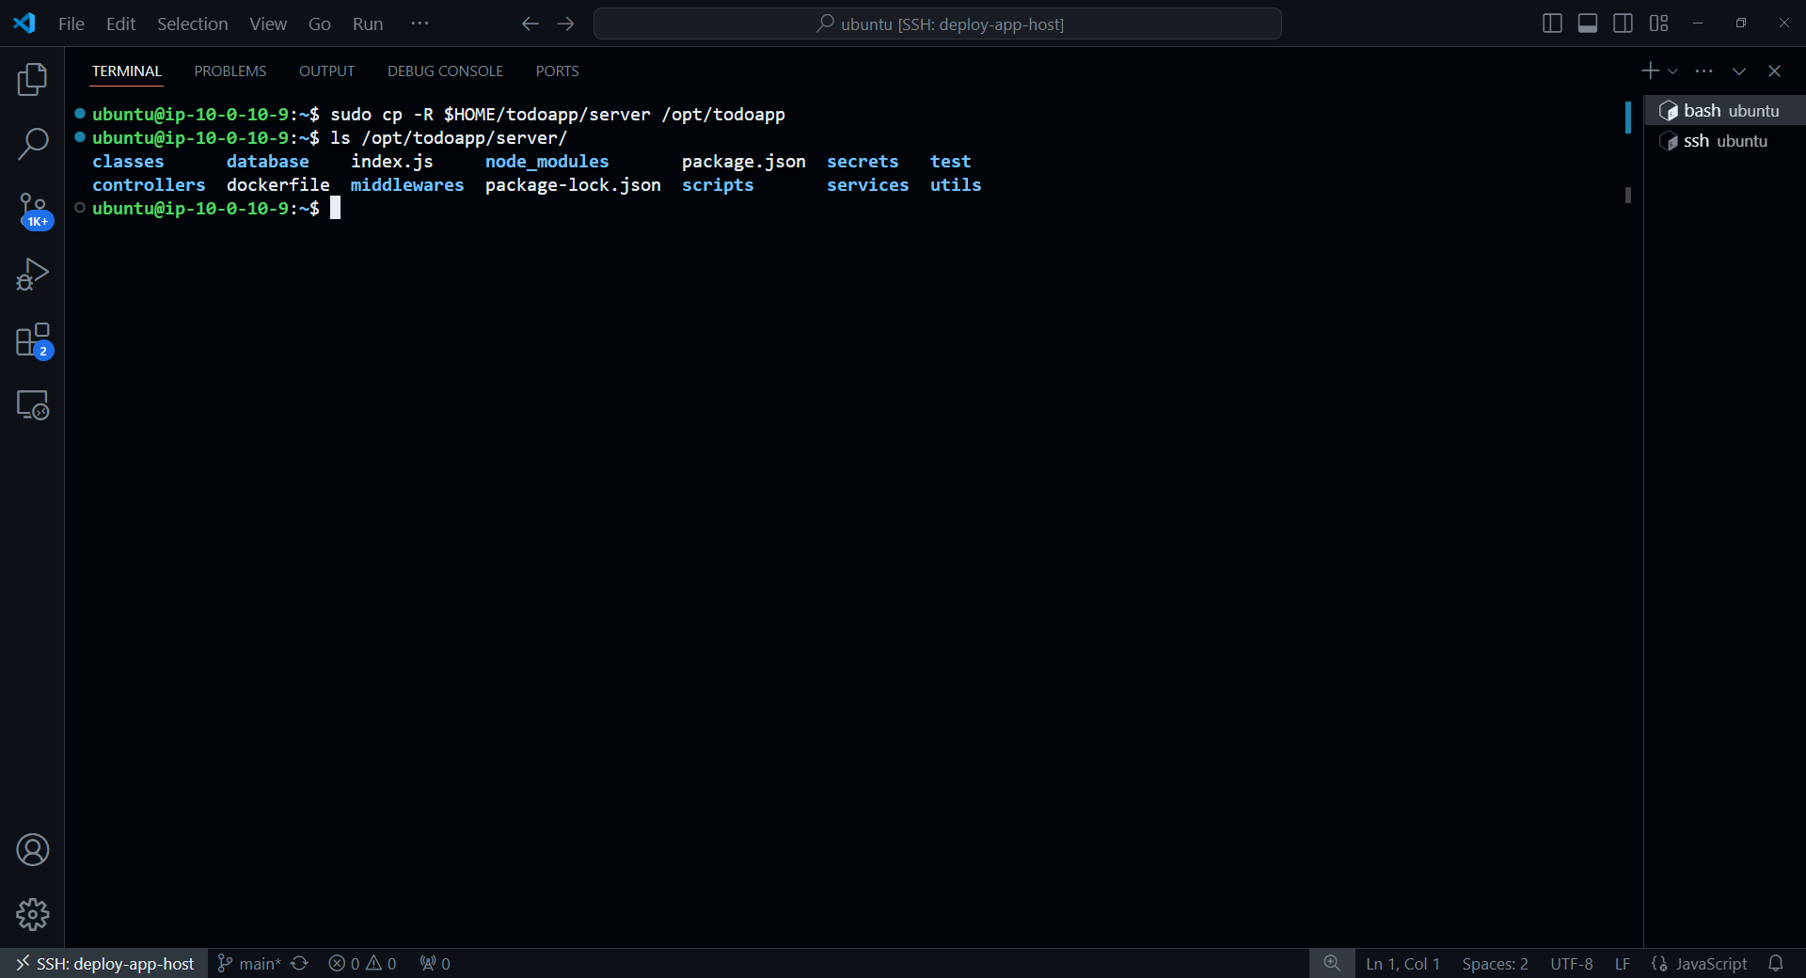Viewport: 1806px width, 978px height.
Task: Open the Explorer view in activity bar
Action: tap(32, 80)
